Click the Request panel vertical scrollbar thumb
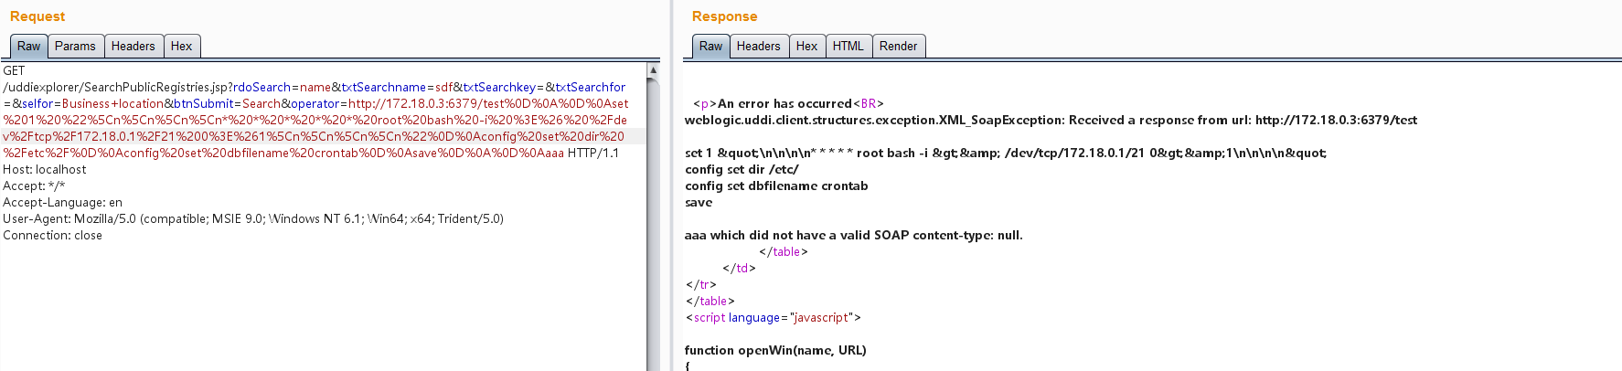This screenshot has height=371, width=1622. click(653, 224)
